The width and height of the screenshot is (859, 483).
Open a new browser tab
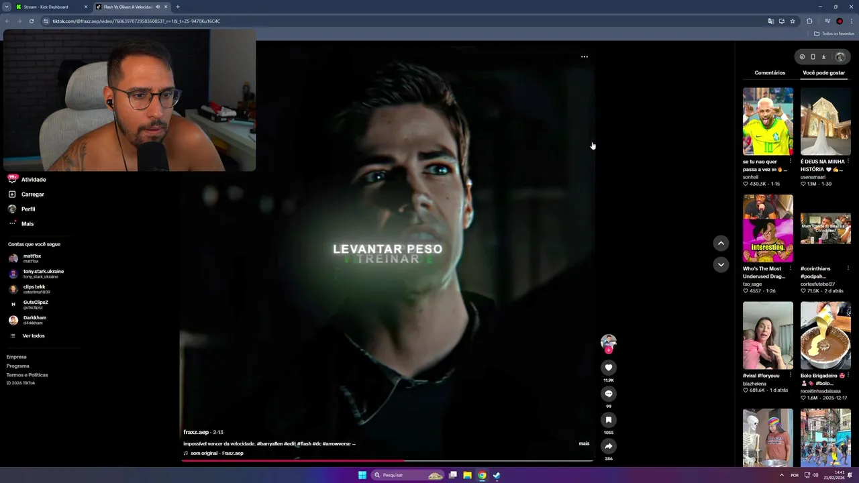(178, 7)
